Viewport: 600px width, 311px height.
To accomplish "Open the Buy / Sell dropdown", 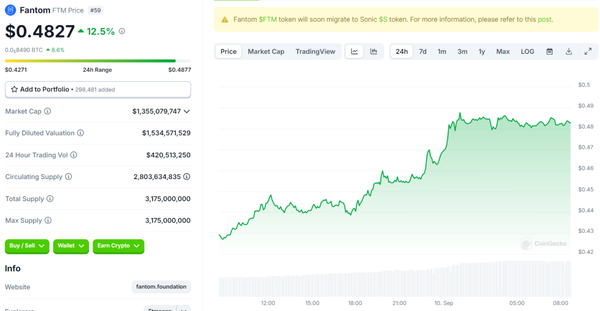I will (27, 246).
